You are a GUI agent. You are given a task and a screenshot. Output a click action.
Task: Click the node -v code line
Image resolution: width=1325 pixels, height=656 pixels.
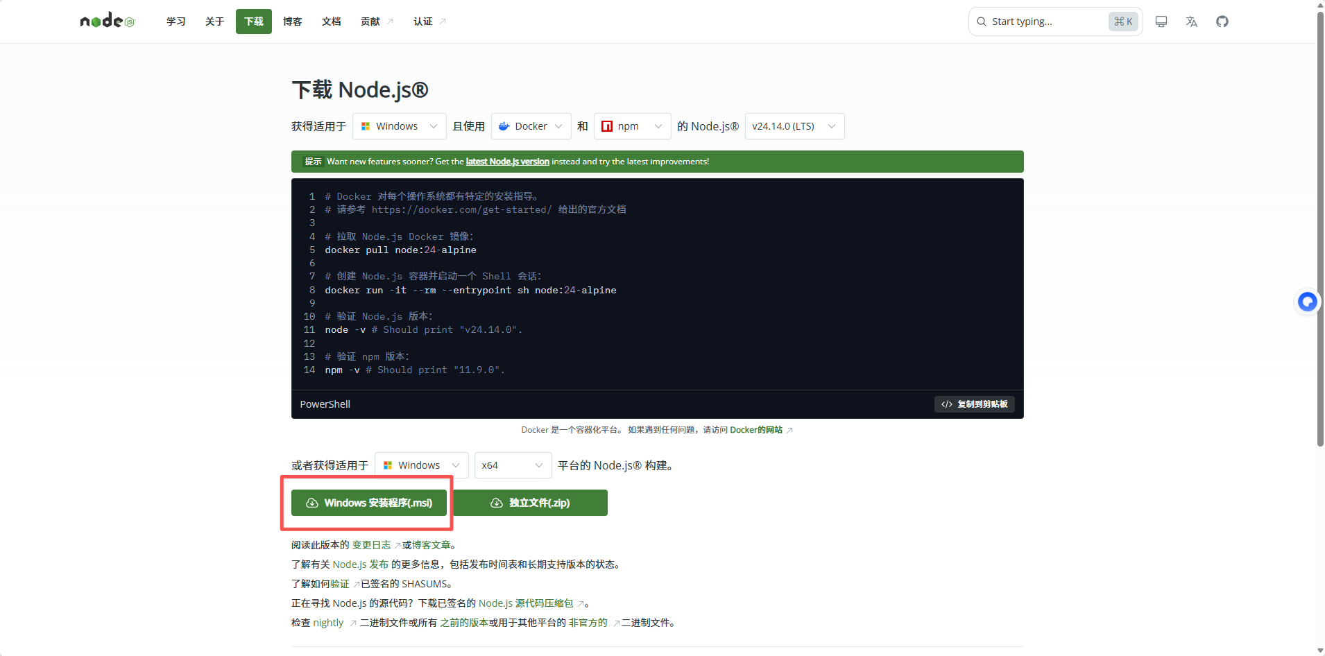click(x=423, y=330)
